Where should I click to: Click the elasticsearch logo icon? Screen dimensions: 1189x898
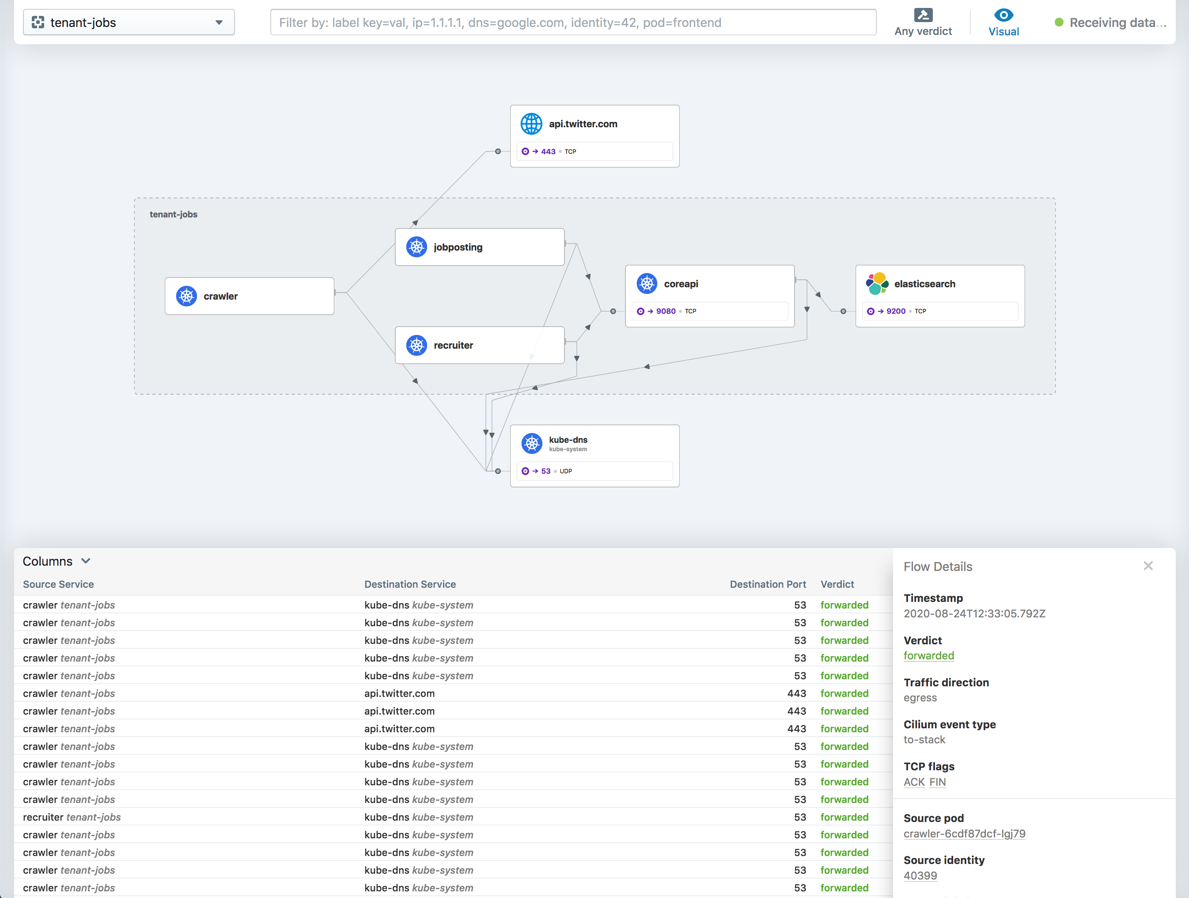(x=877, y=283)
